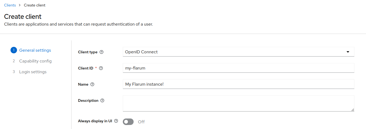The image size is (366, 129).
Task: Click the Create client breadcrumb text
Action: click(x=35, y=5)
